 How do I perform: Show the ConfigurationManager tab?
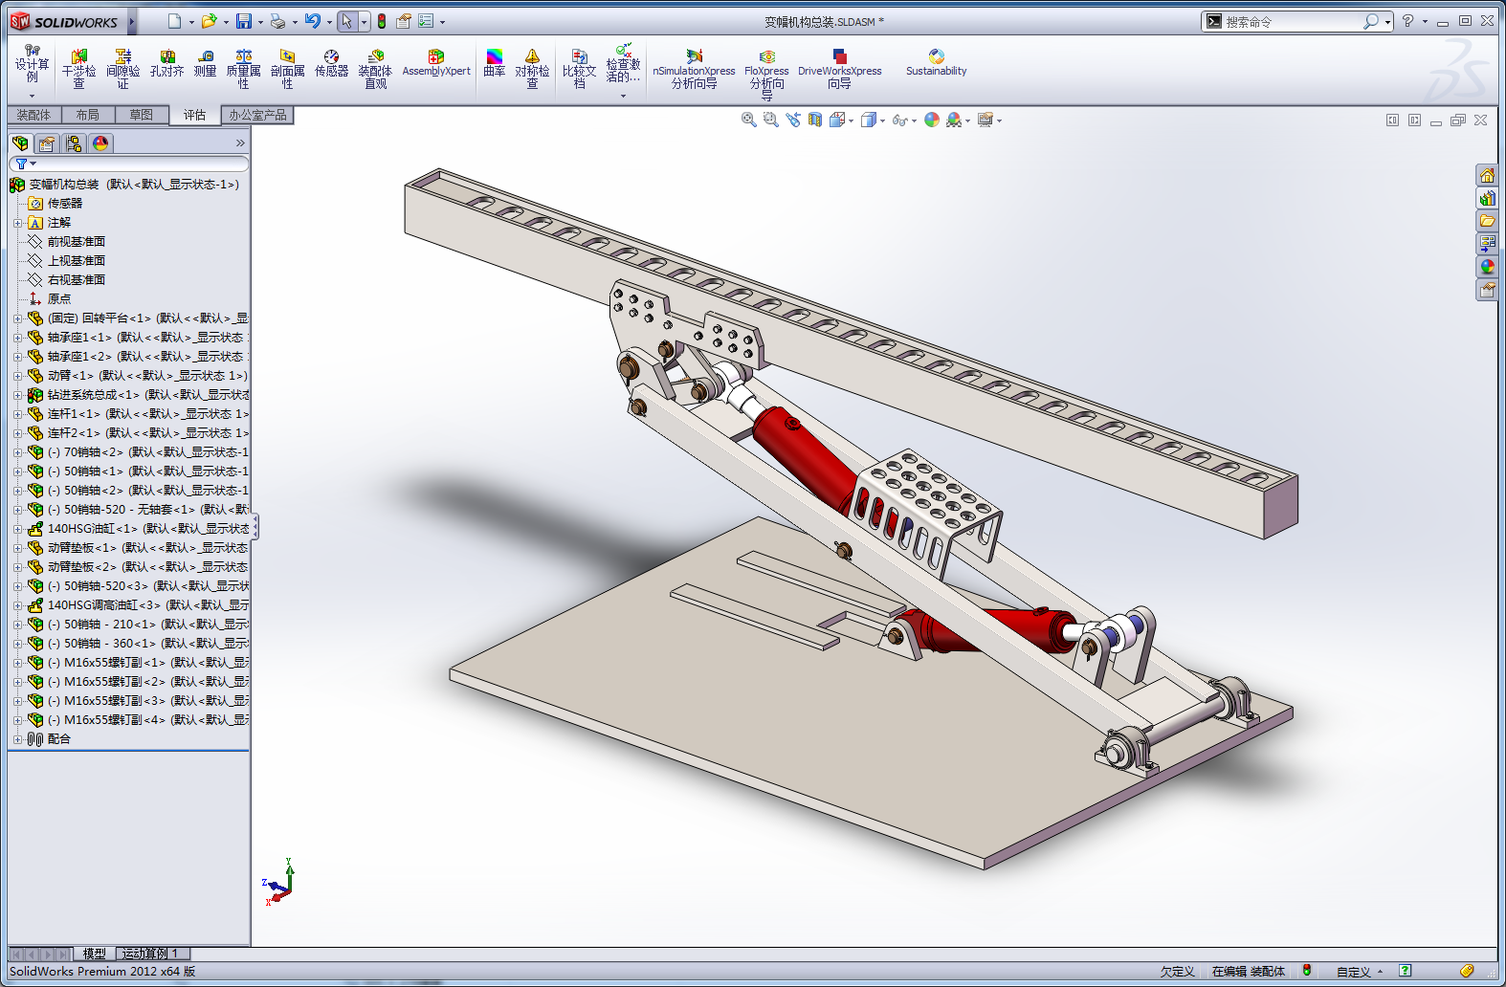74,143
